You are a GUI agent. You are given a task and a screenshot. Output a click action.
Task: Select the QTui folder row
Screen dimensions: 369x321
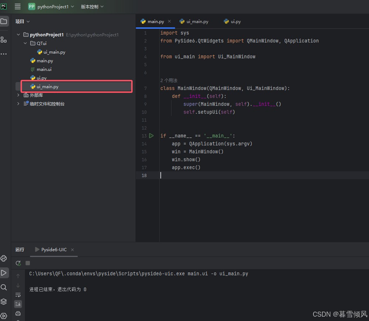pyautogui.click(x=38, y=43)
